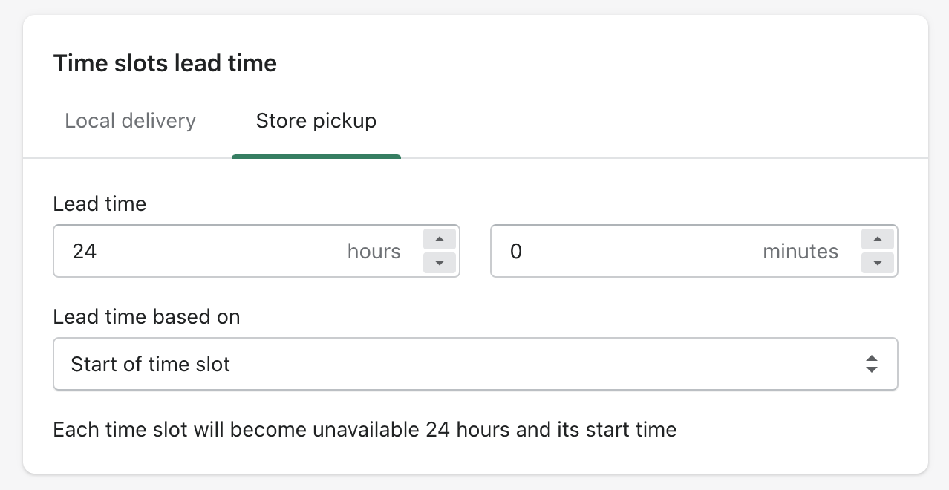Select the 0 value in the minutes box
Viewport: 949px width, 490px height.
pos(516,251)
